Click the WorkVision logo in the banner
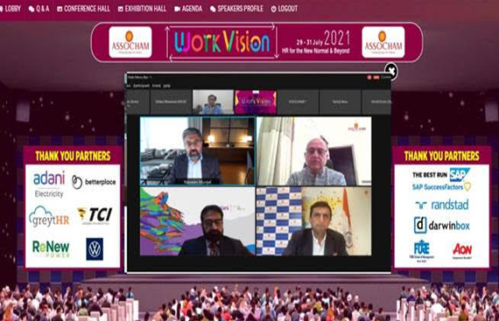The height and width of the screenshot is (321, 499). click(221, 42)
